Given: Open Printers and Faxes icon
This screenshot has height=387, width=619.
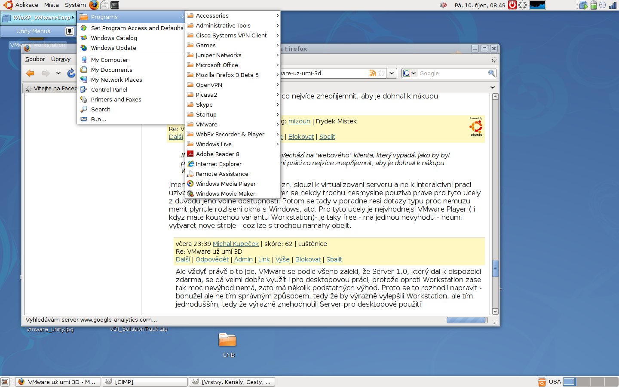Looking at the screenshot, I should 84,99.
